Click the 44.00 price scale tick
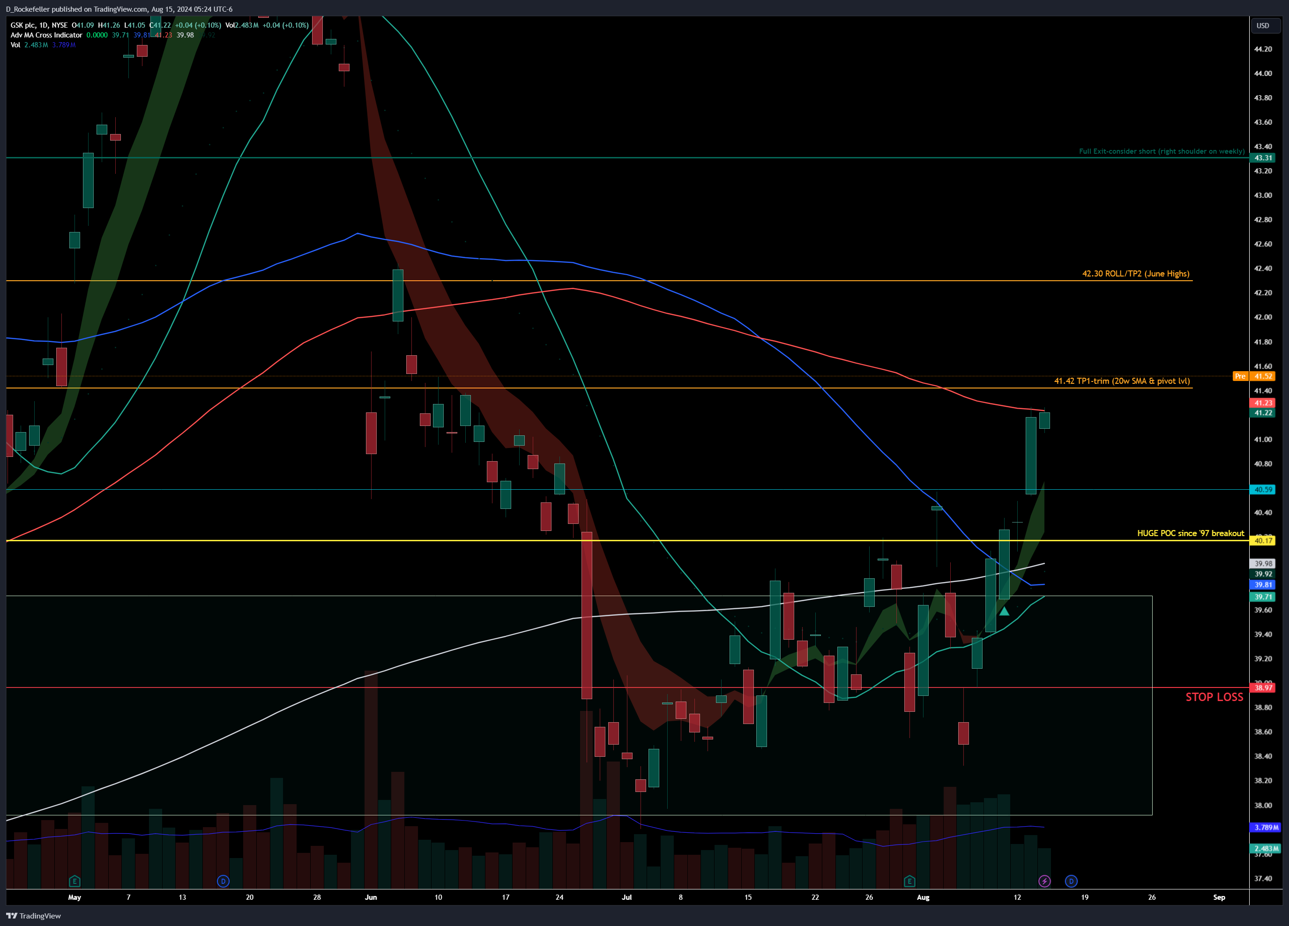 [x=1263, y=73]
